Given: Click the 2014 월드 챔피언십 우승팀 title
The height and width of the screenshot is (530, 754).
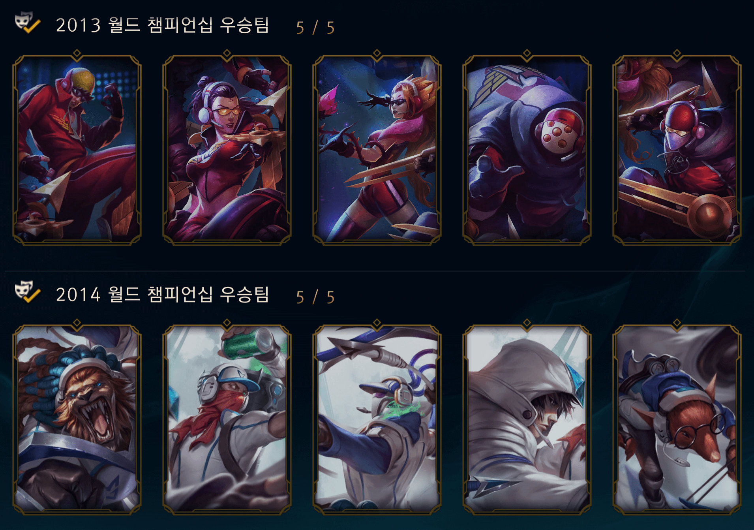Looking at the screenshot, I should [162, 295].
